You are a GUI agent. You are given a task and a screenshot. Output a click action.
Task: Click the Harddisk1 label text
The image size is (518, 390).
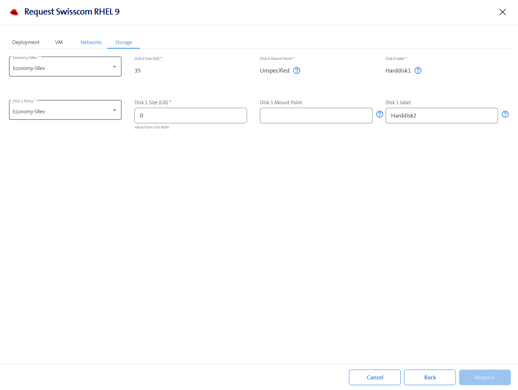[398, 71]
